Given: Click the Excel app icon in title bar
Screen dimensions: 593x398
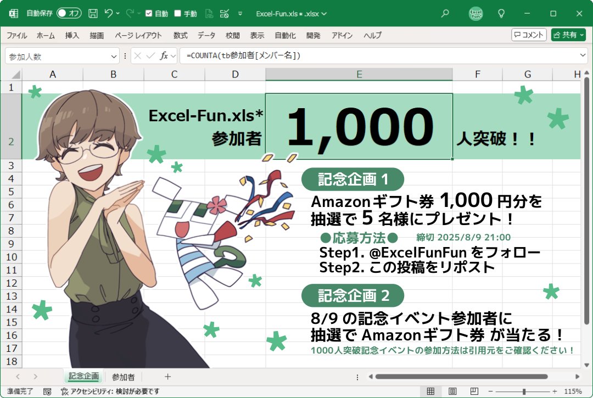Looking at the screenshot, I should tap(14, 14).
